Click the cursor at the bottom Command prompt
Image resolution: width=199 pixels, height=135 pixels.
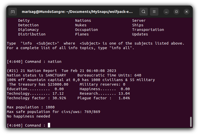click(49, 125)
